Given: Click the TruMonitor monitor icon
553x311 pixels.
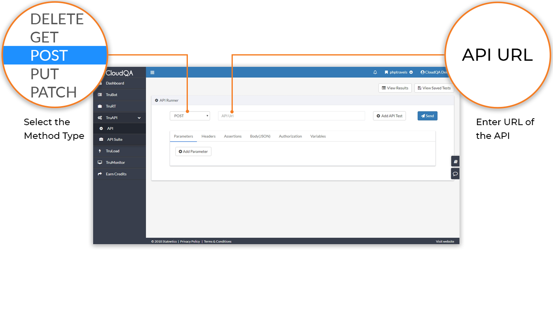Looking at the screenshot, I should pyautogui.click(x=100, y=162).
